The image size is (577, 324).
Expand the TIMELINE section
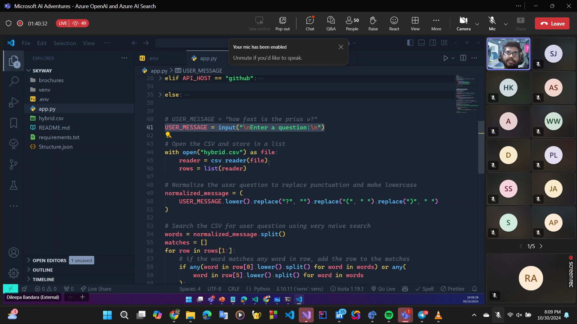coord(43,279)
